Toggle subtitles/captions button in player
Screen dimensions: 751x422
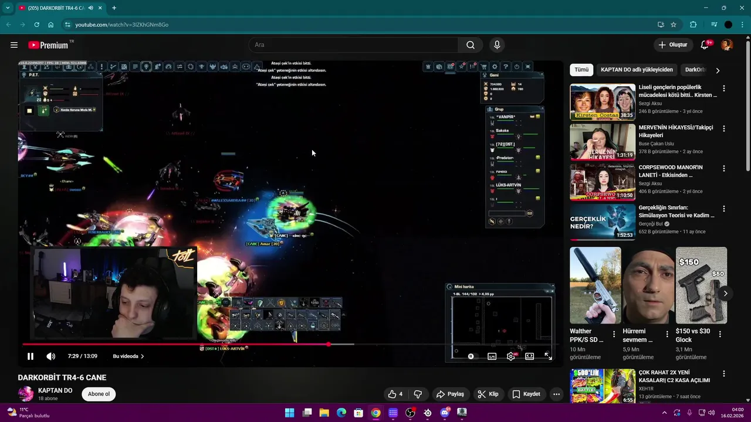[492, 356]
